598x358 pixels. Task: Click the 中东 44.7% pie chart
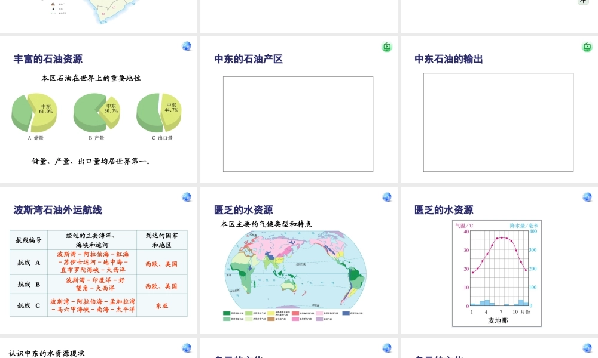coord(159,113)
